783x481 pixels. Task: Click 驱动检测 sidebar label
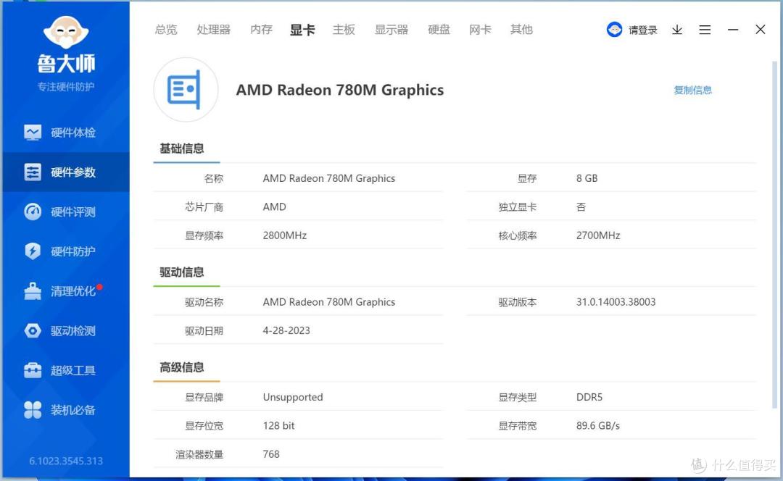pos(73,331)
